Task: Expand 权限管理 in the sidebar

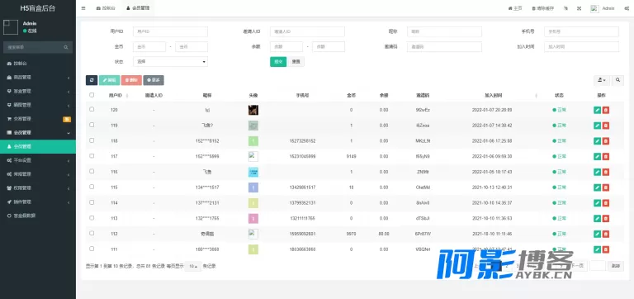Action: tap(38, 188)
